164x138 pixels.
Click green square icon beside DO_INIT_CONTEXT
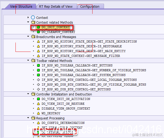(x=38, y=27)
